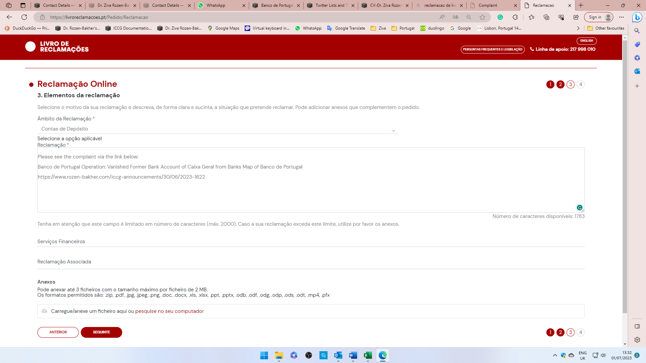
Task: Click the ANTERIOR button
Action: [58, 332]
